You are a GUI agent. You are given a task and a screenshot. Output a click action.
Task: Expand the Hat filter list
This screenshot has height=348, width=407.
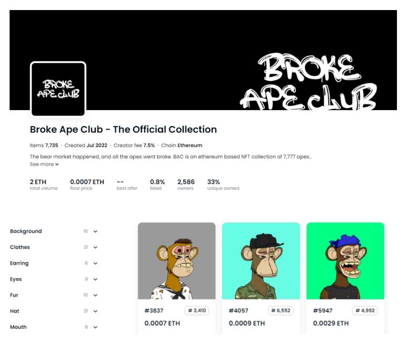coord(95,311)
